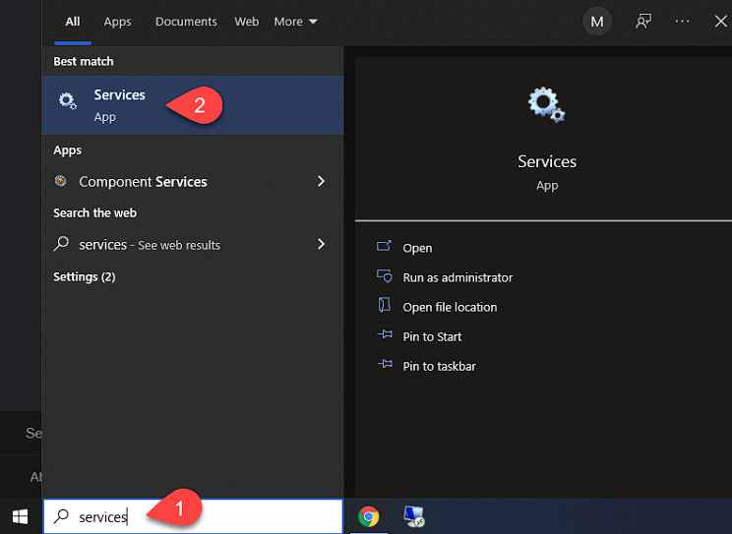Choose Pin to taskbar option
This screenshot has height=534, width=732.
pyautogui.click(x=439, y=366)
